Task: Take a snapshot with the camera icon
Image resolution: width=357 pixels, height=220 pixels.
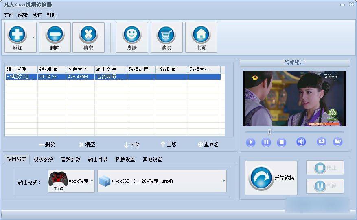Action: click(322, 142)
